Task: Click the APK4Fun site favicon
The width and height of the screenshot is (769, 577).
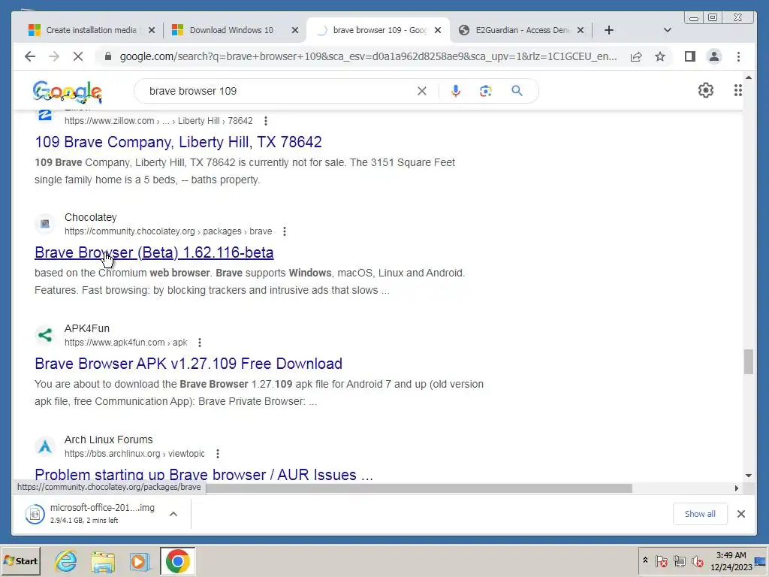Action: pos(44,335)
